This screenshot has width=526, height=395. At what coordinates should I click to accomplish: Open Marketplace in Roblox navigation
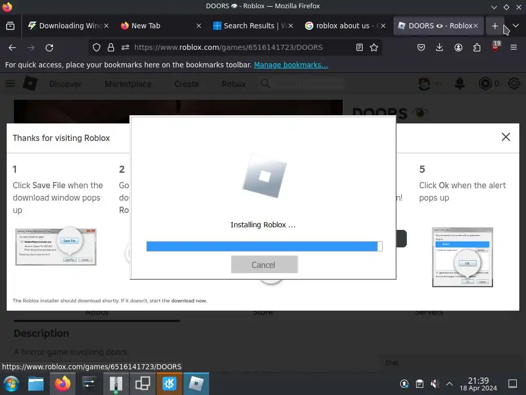[128, 84]
